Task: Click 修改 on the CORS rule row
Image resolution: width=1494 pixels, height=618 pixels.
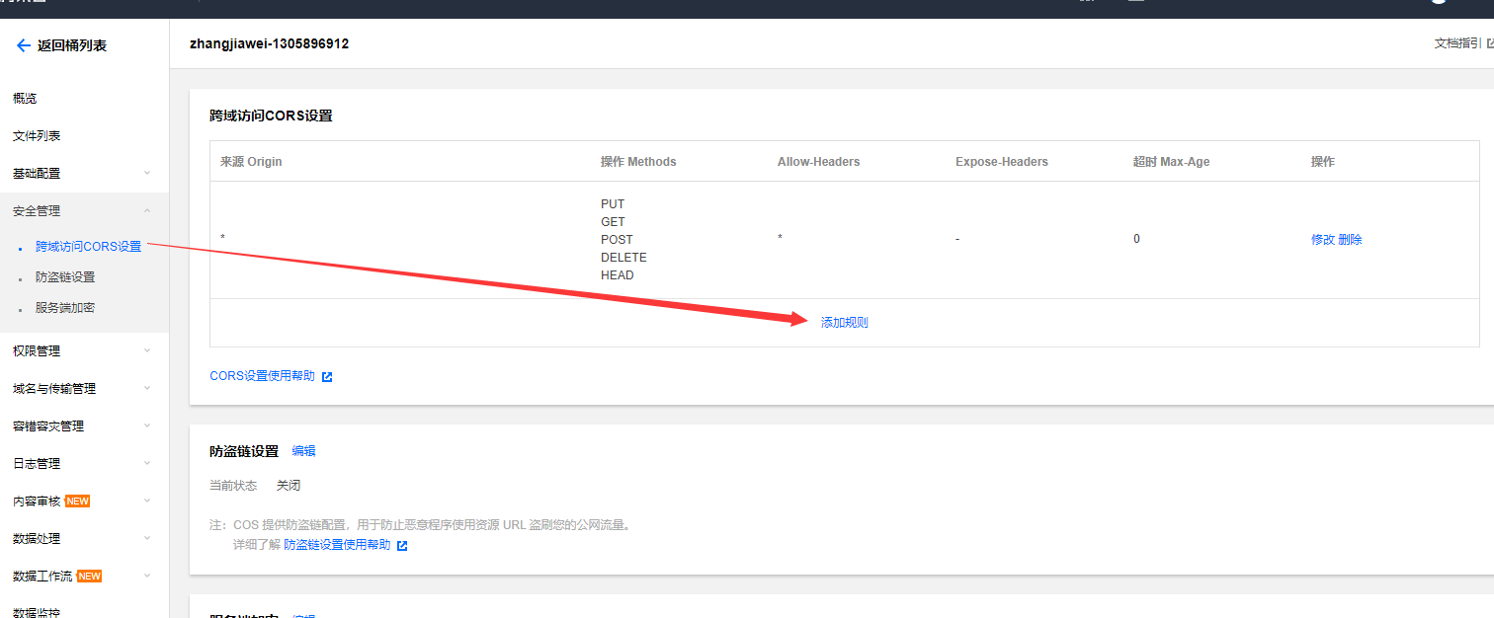Action: point(1323,240)
